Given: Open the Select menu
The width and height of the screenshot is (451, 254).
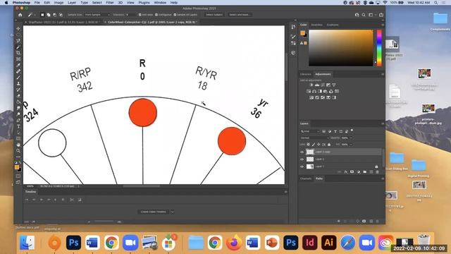Looking at the screenshot, I should pos(97,3).
